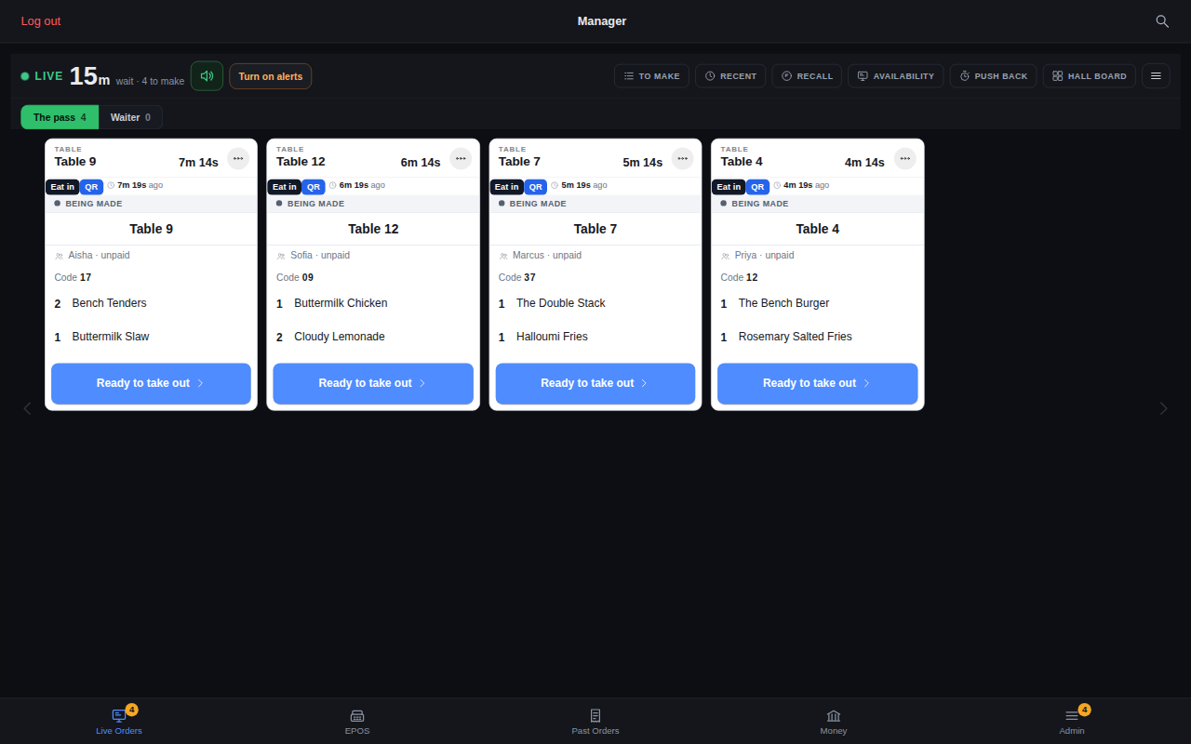Click the Manager title
Viewport: 1191px width, 744px height.
[x=602, y=21]
